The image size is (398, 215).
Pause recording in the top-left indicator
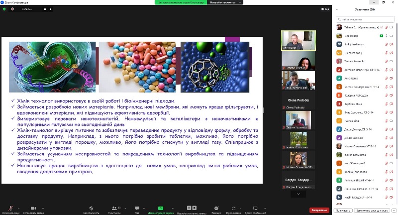click(x=45, y=9)
